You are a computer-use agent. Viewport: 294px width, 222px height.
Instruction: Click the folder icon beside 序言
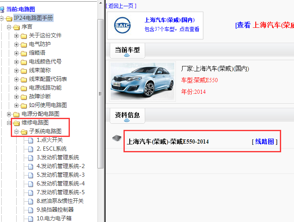point(17,27)
